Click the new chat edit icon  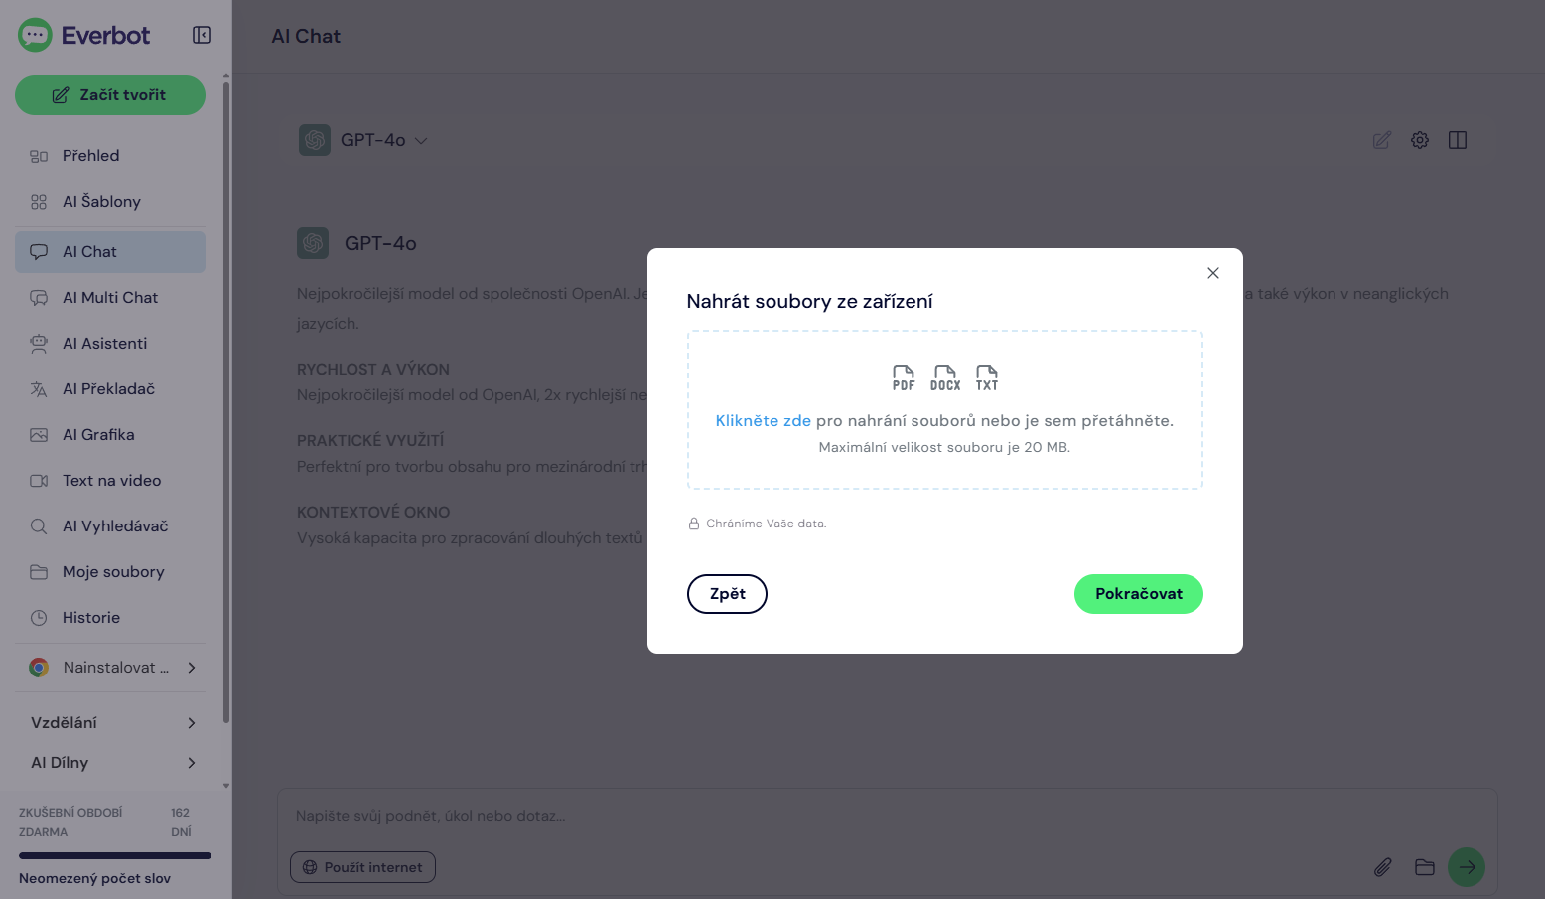click(x=1381, y=140)
